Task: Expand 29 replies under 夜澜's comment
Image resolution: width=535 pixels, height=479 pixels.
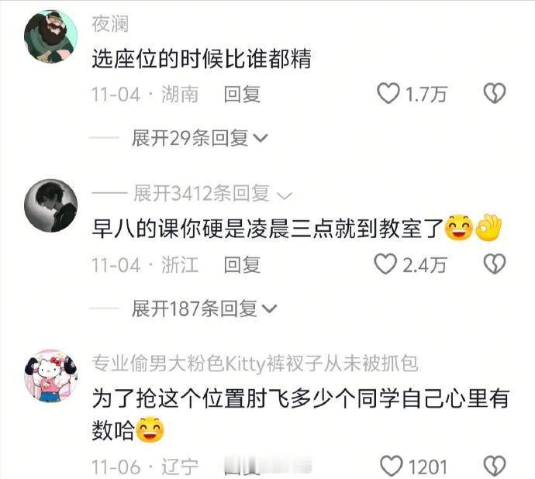Action: coord(199,138)
